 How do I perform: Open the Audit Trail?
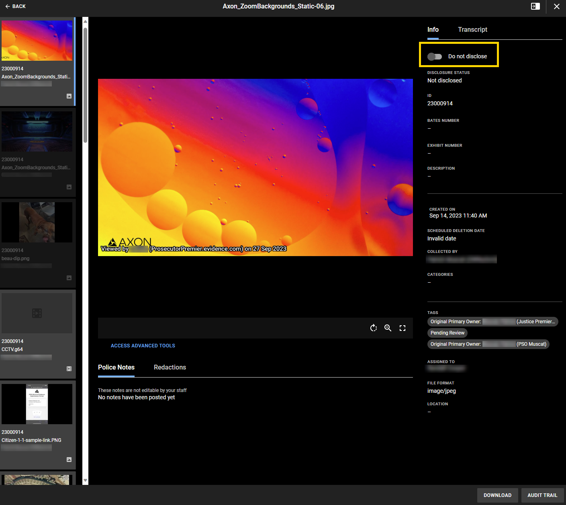tap(542, 495)
